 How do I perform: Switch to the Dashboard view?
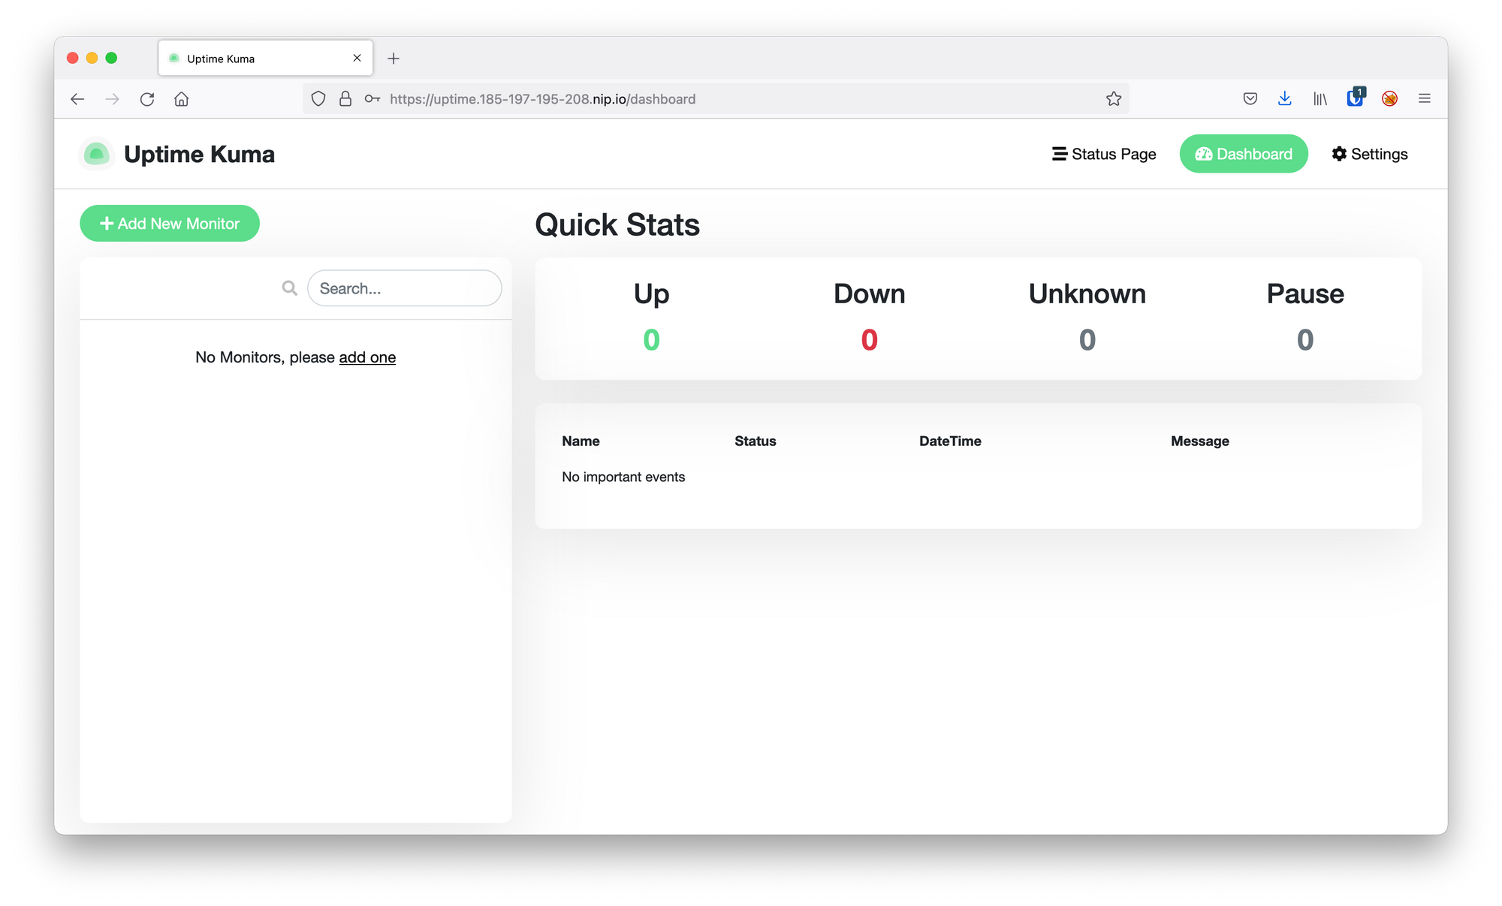pyautogui.click(x=1244, y=154)
